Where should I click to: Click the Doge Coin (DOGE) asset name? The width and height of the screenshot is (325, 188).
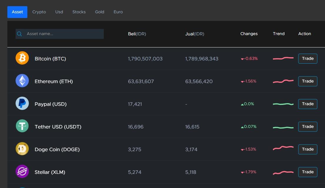tap(57, 150)
